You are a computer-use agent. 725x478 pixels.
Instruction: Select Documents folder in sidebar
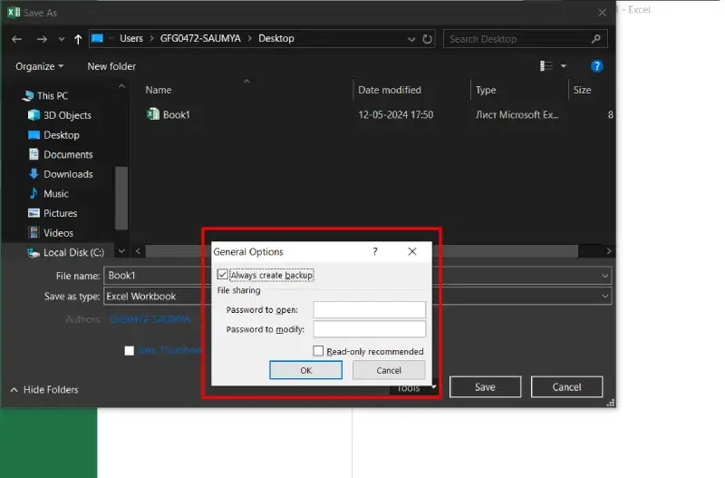coord(61,154)
